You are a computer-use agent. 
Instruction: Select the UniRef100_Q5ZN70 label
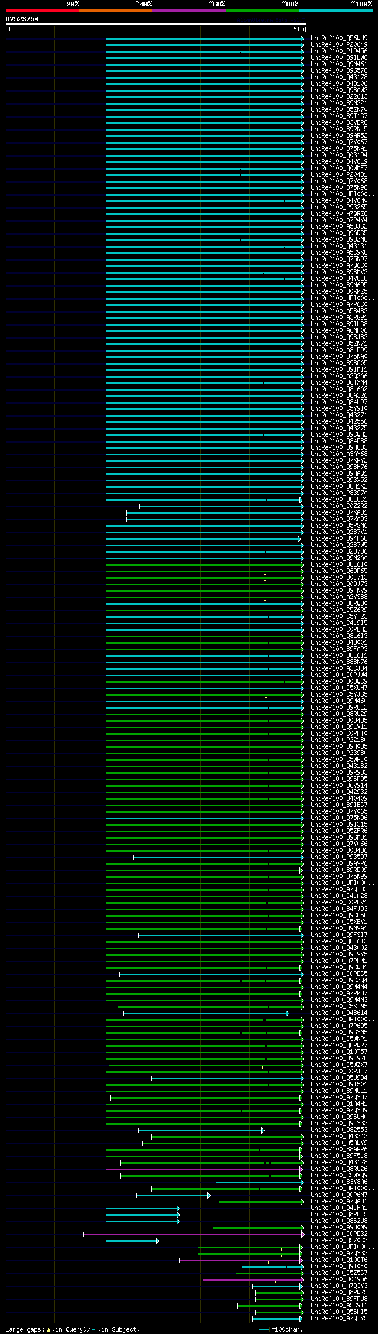pyautogui.click(x=339, y=109)
